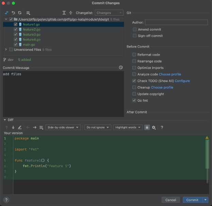This screenshot has width=212, height=206.
Task: Jump to next difference arrow in Diff
Action: [x=13, y=127]
